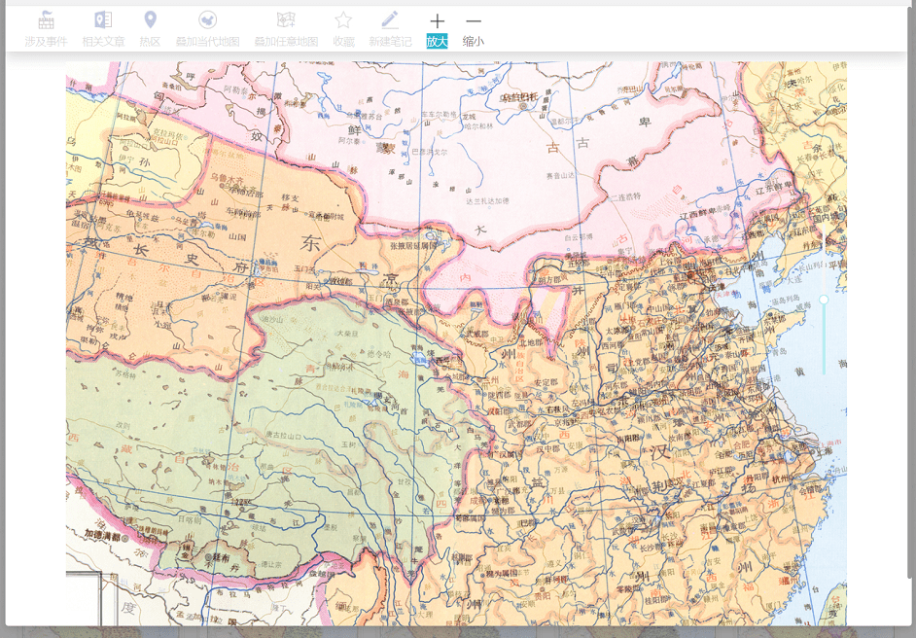Click the 哈尔和林 map label
The image size is (916, 638).
pos(479,126)
